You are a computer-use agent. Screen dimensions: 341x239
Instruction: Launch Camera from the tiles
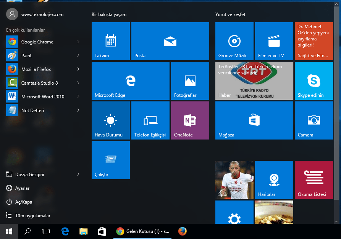click(314, 120)
